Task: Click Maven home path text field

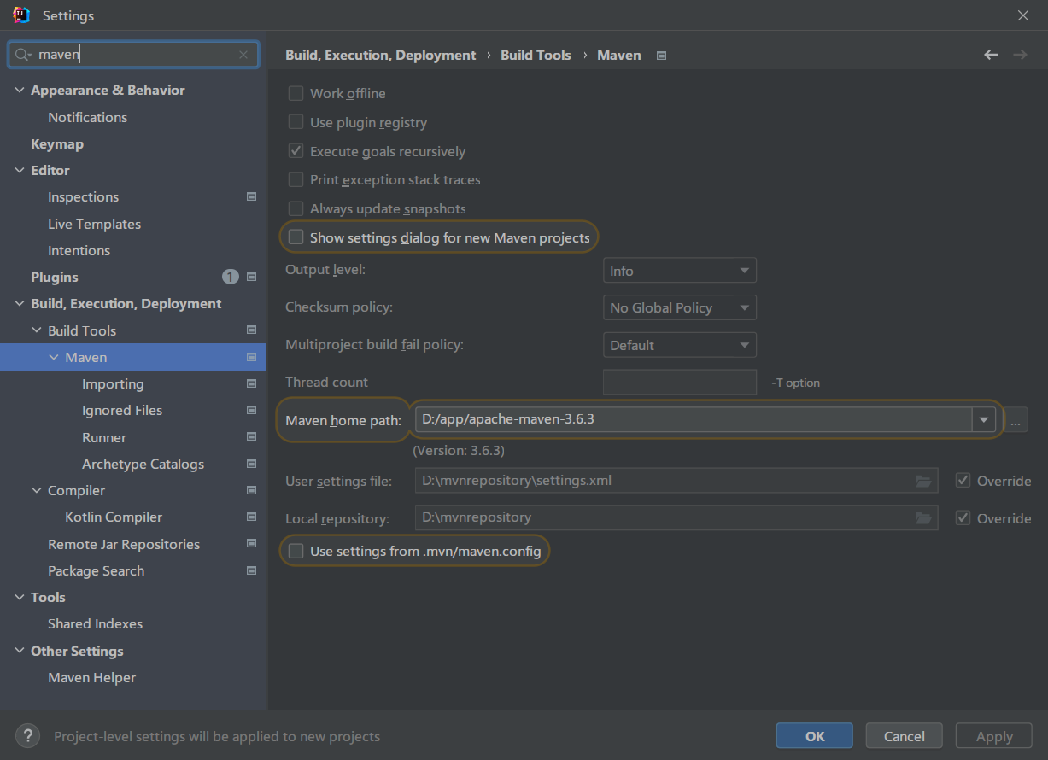Action: 694,419
